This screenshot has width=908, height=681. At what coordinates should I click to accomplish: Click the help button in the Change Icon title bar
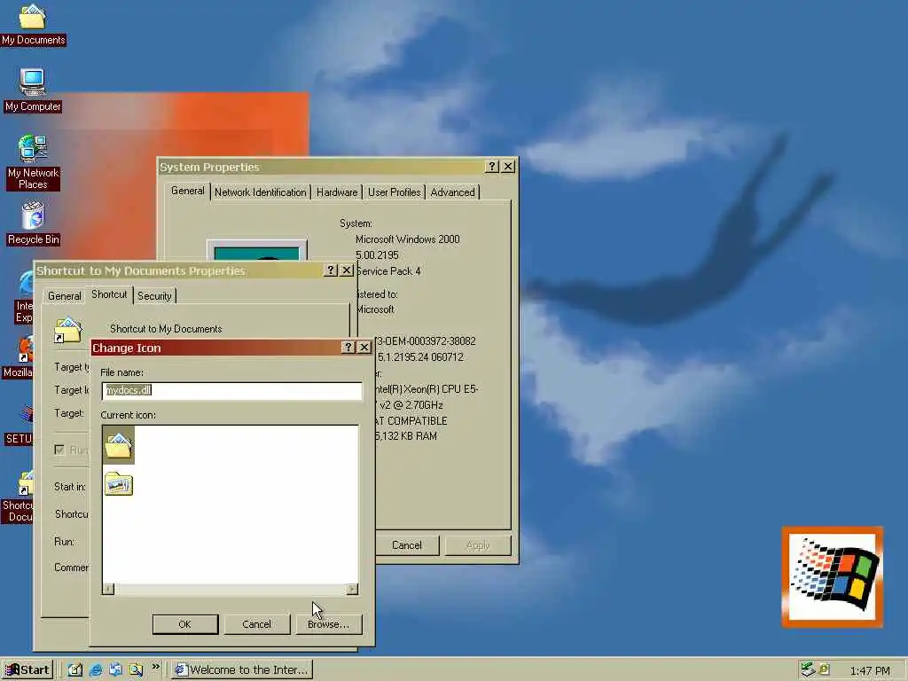348,347
